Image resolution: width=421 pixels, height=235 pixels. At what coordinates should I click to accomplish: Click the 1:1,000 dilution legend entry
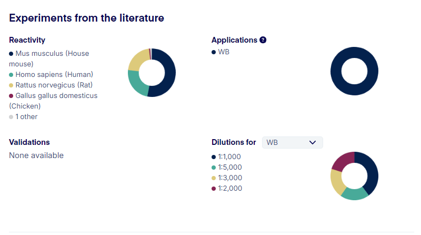[x=229, y=157]
